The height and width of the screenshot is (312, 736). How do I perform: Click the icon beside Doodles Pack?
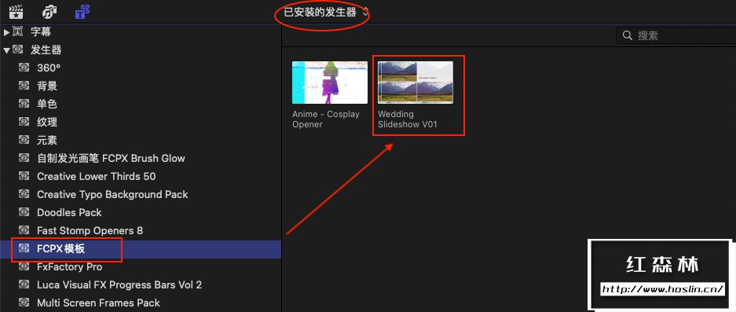click(24, 212)
